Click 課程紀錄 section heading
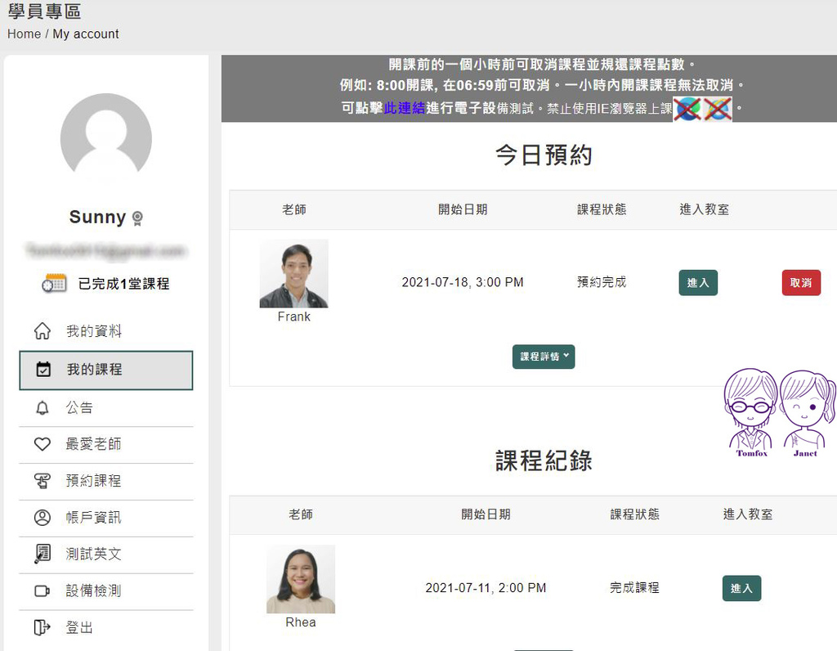The image size is (837, 651). click(544, 460)
